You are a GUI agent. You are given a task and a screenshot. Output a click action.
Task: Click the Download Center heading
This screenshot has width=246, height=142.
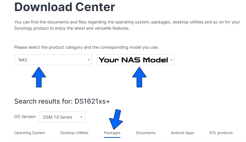click(x=65, y=7)
